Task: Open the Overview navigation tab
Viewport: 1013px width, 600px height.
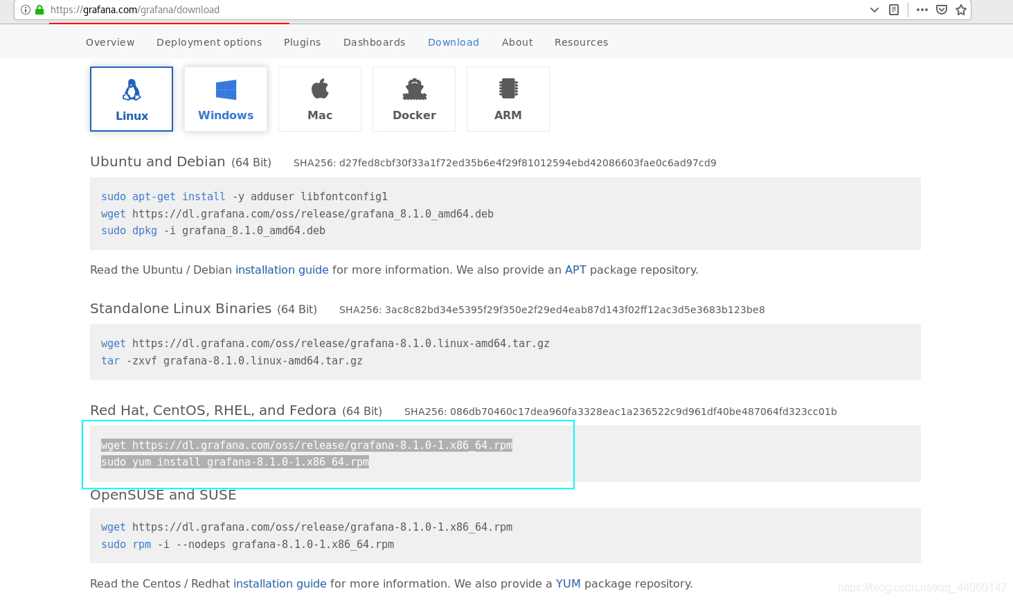Action: coord(110,42)
